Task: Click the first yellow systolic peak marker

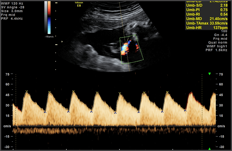Action: tap(27, 91)
